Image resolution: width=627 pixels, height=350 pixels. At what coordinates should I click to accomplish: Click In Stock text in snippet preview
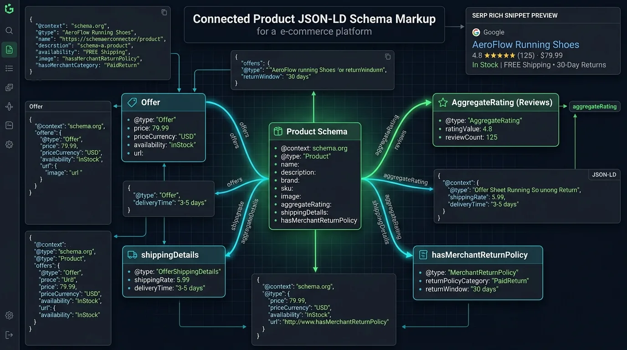(x=485, y=65)
